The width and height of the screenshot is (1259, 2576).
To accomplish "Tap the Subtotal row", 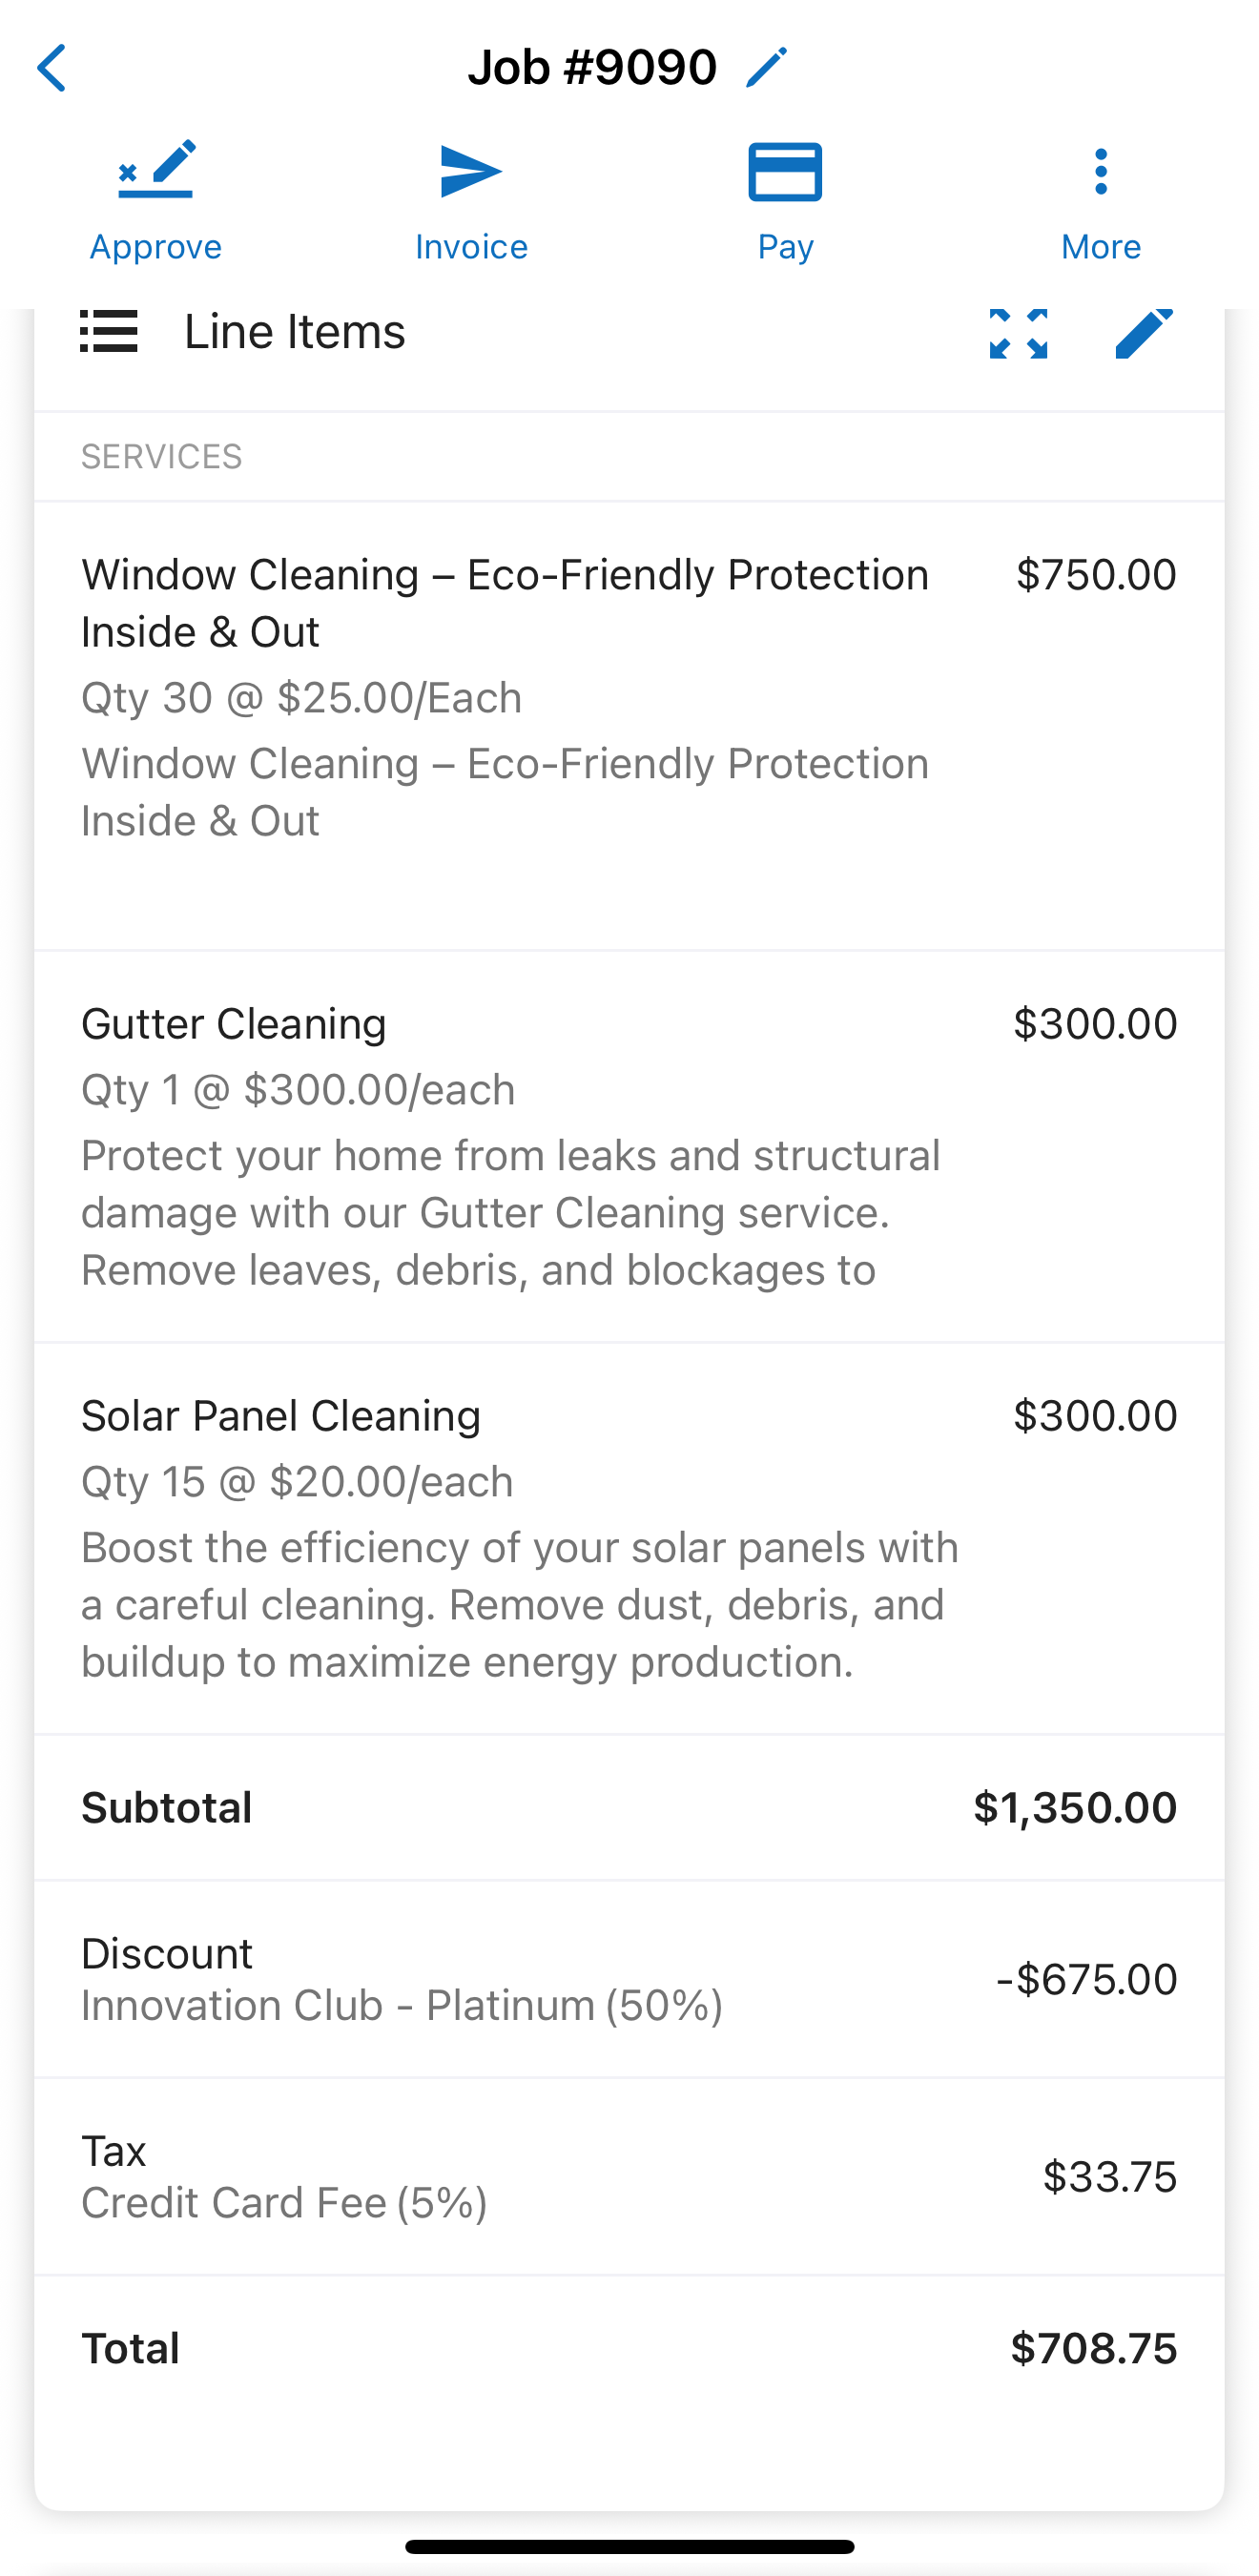I will 629,1808.
